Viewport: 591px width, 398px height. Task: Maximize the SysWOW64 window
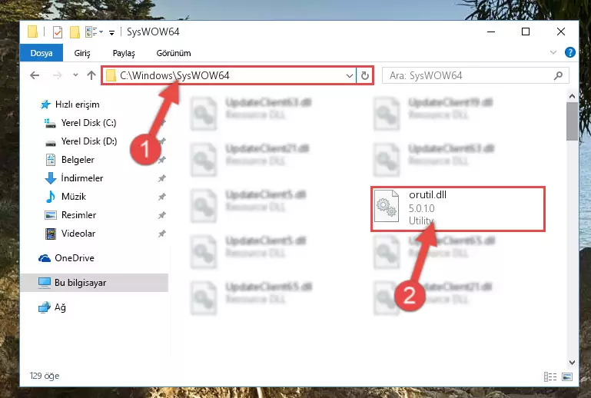[x=526, y=32]
